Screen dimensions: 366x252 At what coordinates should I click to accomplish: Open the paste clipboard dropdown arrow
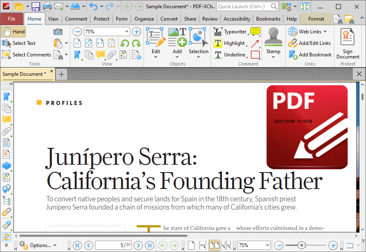click(67, 43)
